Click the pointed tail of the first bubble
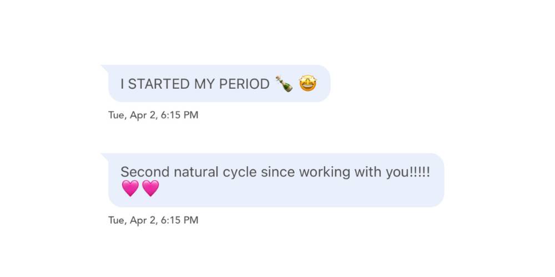555x277 pixels. [x=104, y=67]
